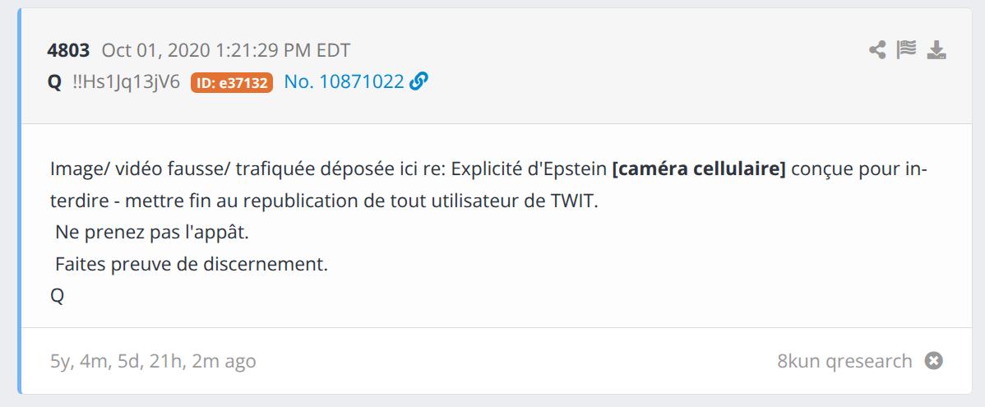Click the share icon on post 4803
The height and width of the screenshot is (407, 985).
(877, 51)
